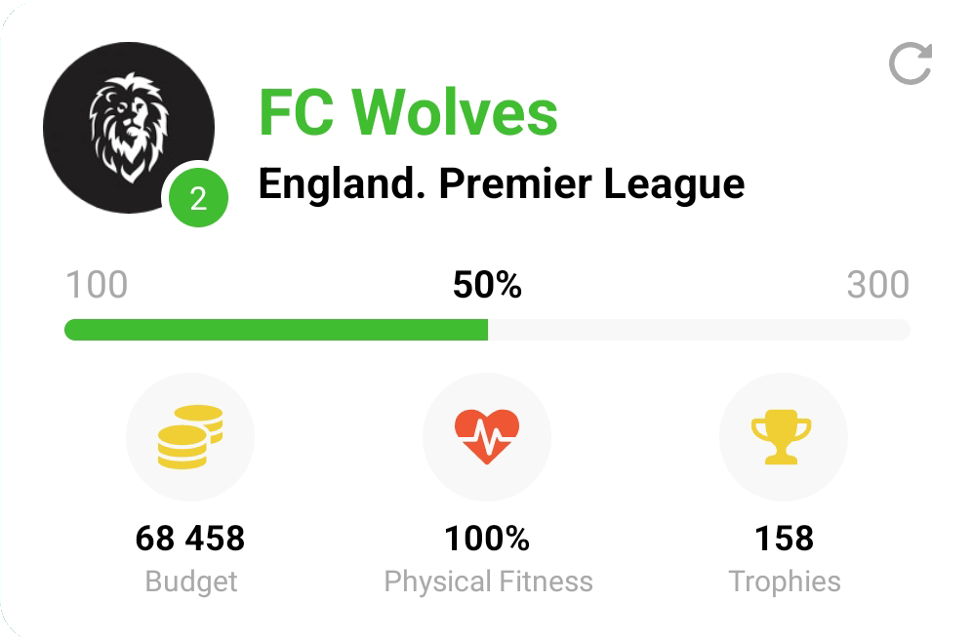Click the gold coins budget icon
The height and width of the screenshot is (642, 973).
point(190,437)
